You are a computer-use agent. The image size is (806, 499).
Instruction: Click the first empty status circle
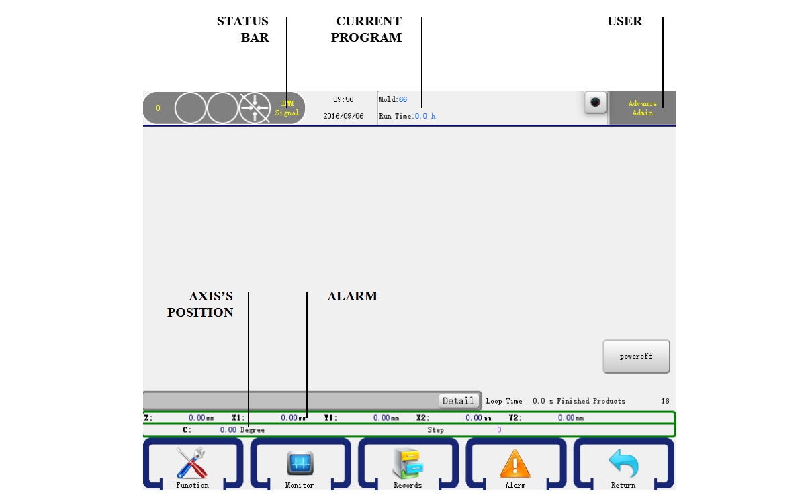click(190, 108)
